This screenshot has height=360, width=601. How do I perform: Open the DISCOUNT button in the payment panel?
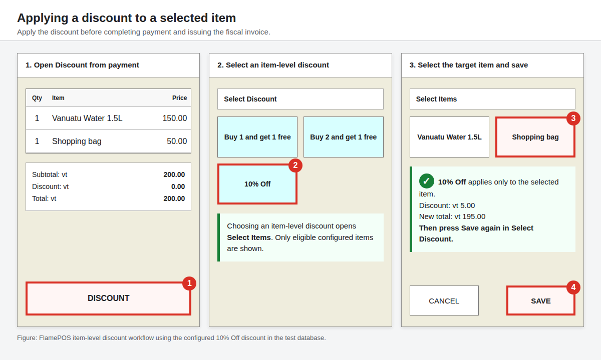(108, 298)
